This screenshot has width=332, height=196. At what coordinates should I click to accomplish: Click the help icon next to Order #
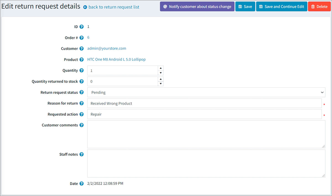click(81, 38)
